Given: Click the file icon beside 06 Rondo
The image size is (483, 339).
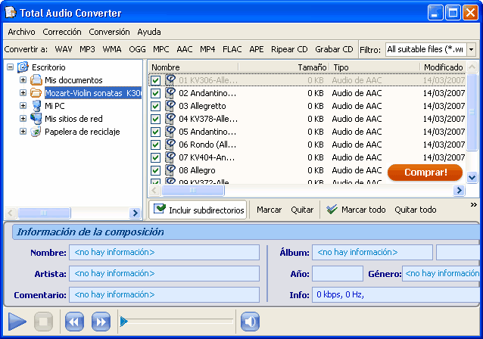Looking at the screenshot, I should click(x=170, y=145).
